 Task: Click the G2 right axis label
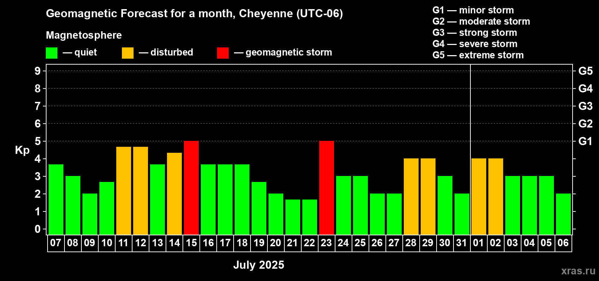pos(586,124)
